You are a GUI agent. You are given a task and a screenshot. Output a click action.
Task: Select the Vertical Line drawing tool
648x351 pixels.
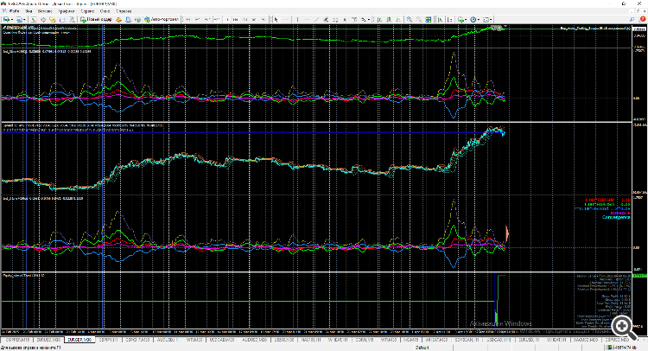[x=297, y=19]
